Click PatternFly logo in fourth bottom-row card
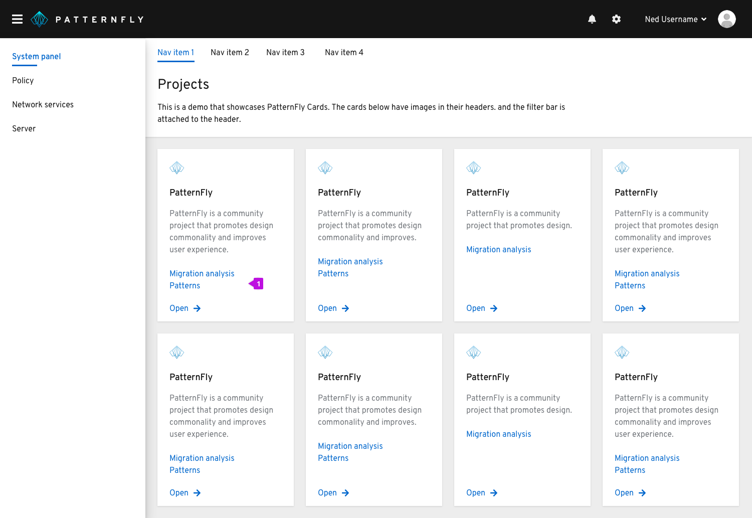This screenshot has width=752, height=518. (x=622, y=353)
